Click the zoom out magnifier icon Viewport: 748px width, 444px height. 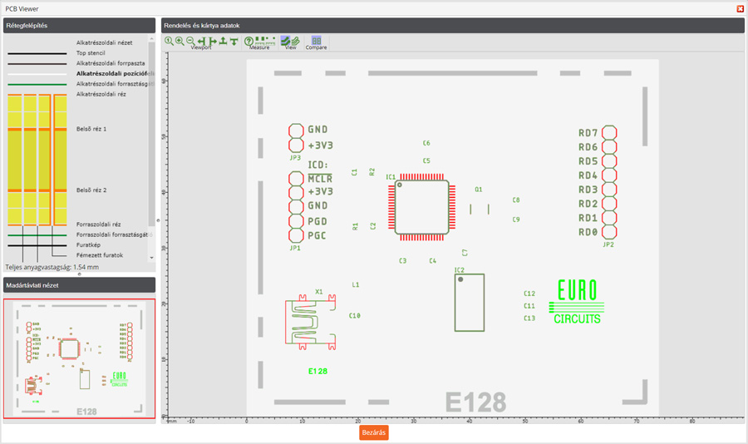190,41
